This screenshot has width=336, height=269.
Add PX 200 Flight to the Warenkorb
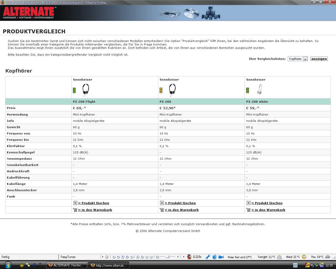95,210
